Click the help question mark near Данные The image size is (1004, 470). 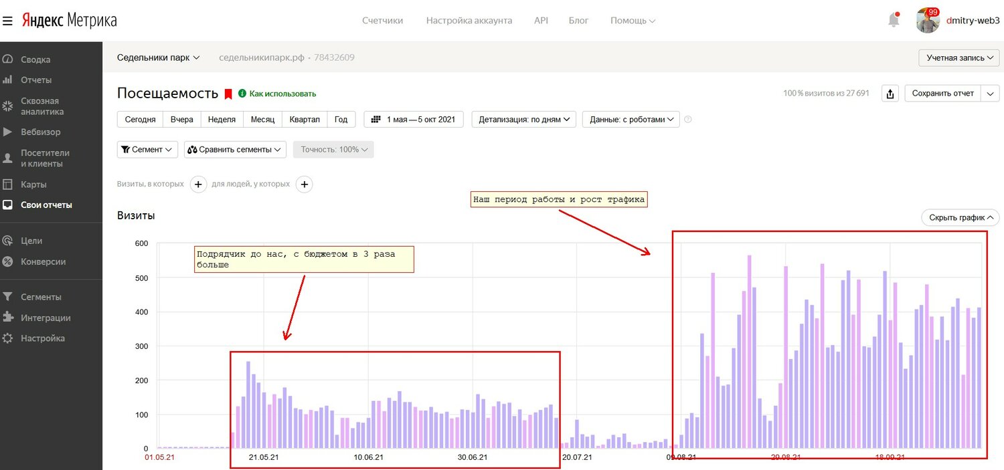click(x=687, y=120)
